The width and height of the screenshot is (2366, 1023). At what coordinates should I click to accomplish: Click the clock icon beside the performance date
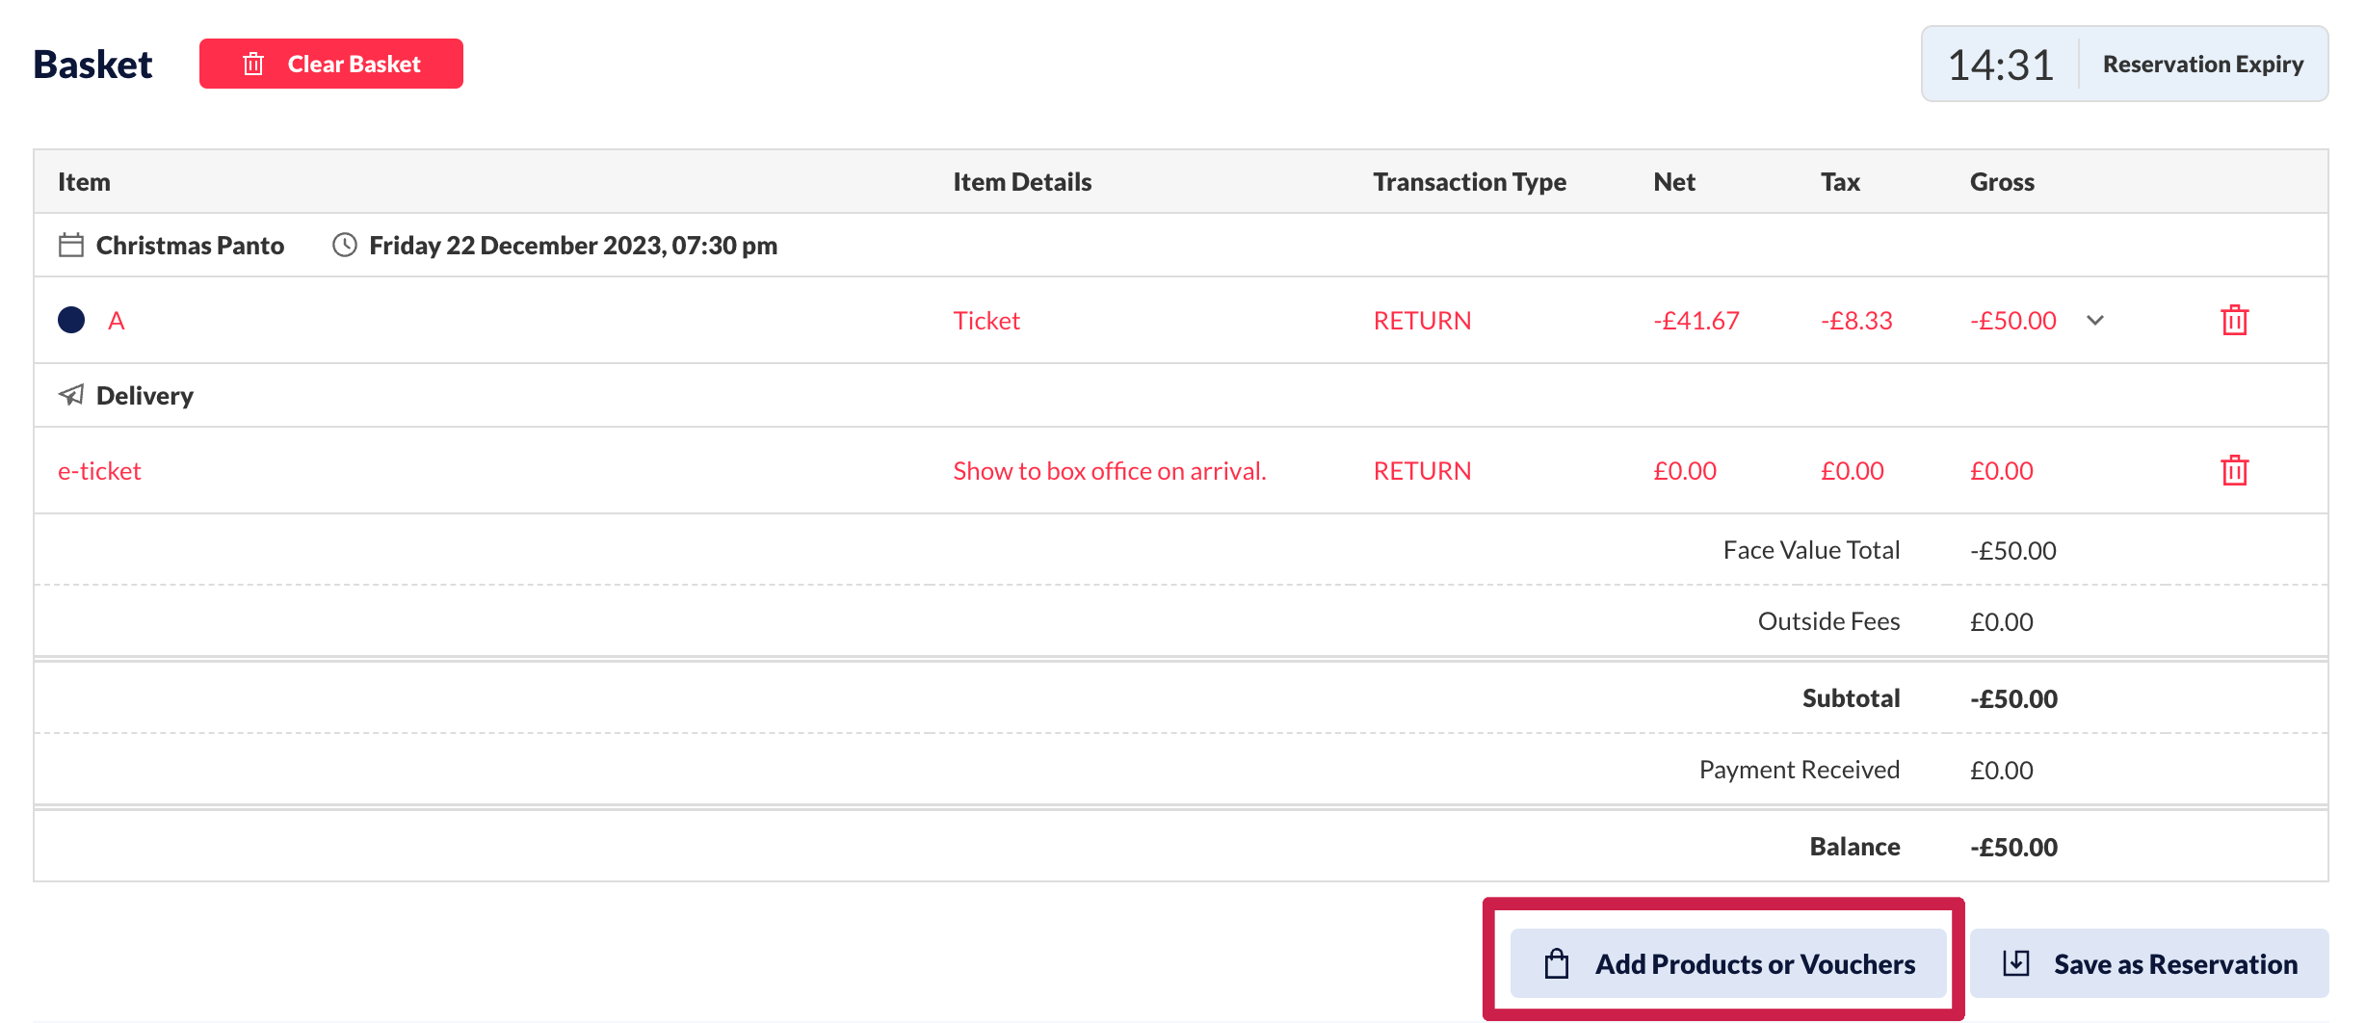(x=345, y=245)
